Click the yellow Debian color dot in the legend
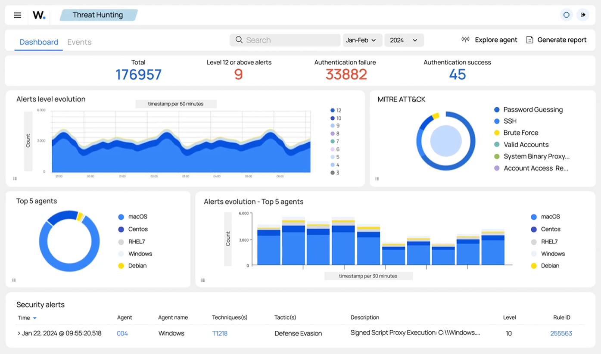 121,266
